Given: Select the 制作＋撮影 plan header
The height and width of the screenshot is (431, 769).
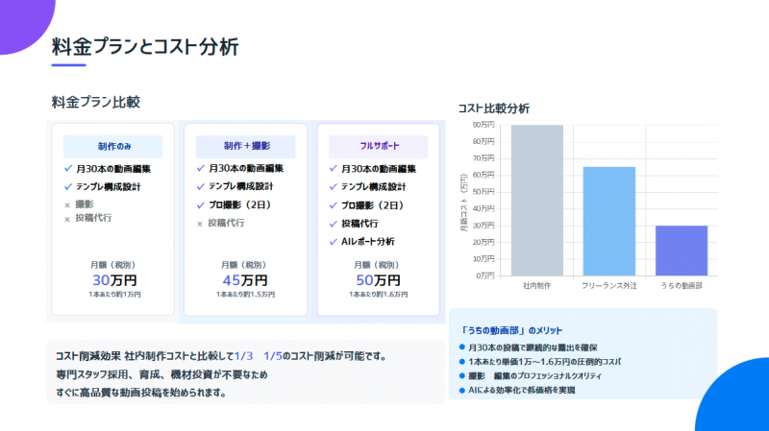Looking at the screenshot, I should point(246,147).
